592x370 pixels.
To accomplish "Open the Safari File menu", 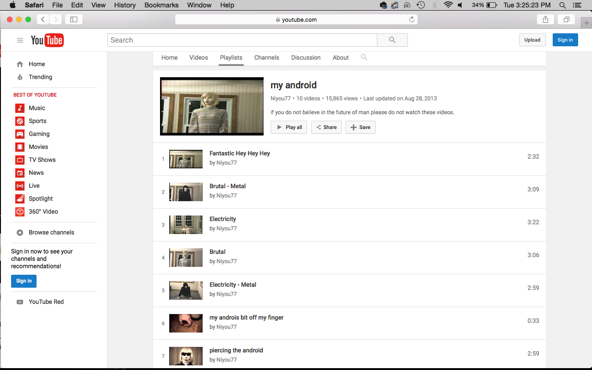I will click(57, 5).
